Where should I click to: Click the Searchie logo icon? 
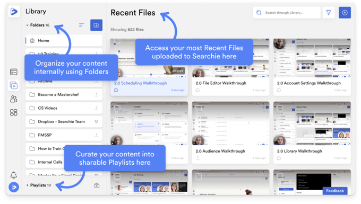pyautogui.click(x=14, y=11)
